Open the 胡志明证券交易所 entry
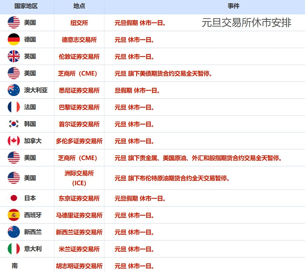This screenshot has width=305, height=272. click(x=79, y=266)
